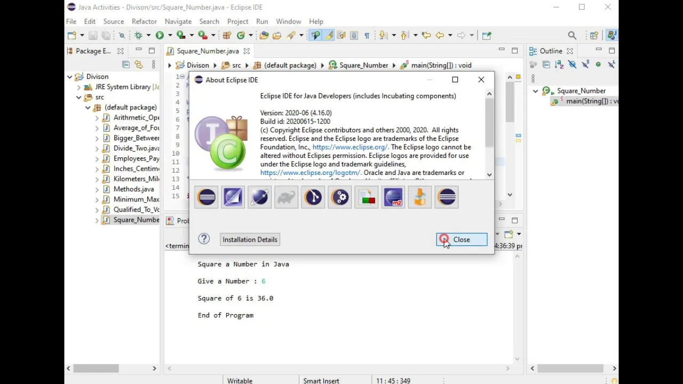Image resolution: width=683 pixels, height=384 pixels.
Task: Open the Project menu
Action: tap(237, 21)
